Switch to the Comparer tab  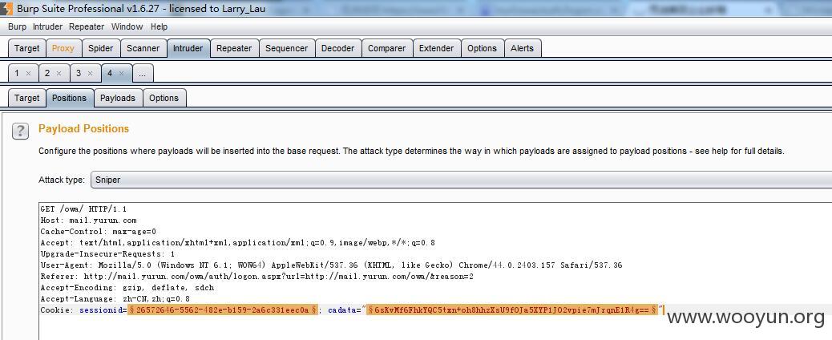[387, 48]
